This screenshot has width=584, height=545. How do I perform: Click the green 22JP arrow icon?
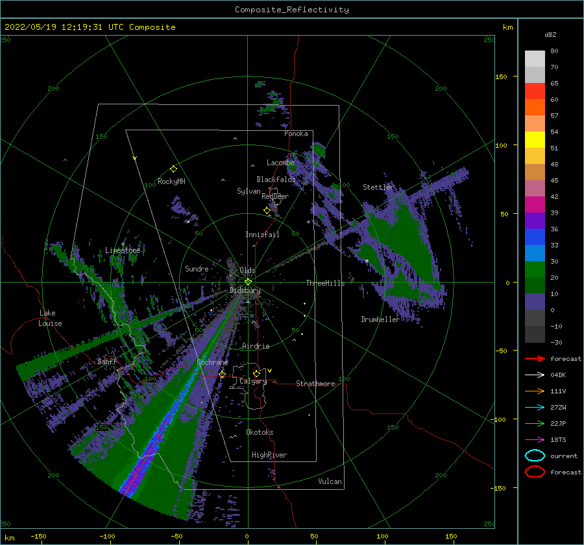tap(535, 423)
